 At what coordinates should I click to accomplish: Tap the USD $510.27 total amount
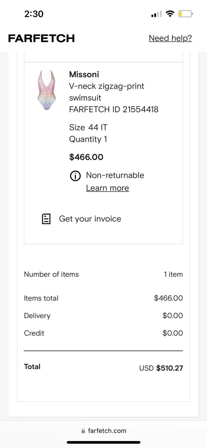(161, 368)
